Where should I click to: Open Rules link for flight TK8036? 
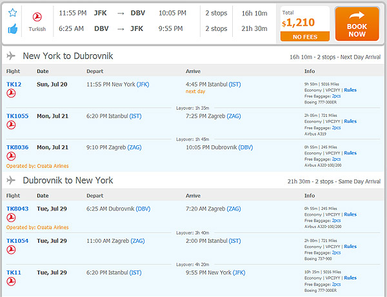tap(350, 153)
